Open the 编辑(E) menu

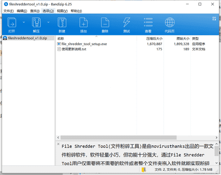click(x=22, y=11)
